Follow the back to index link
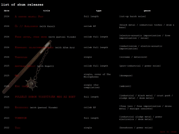 click(x=168, y=132)
